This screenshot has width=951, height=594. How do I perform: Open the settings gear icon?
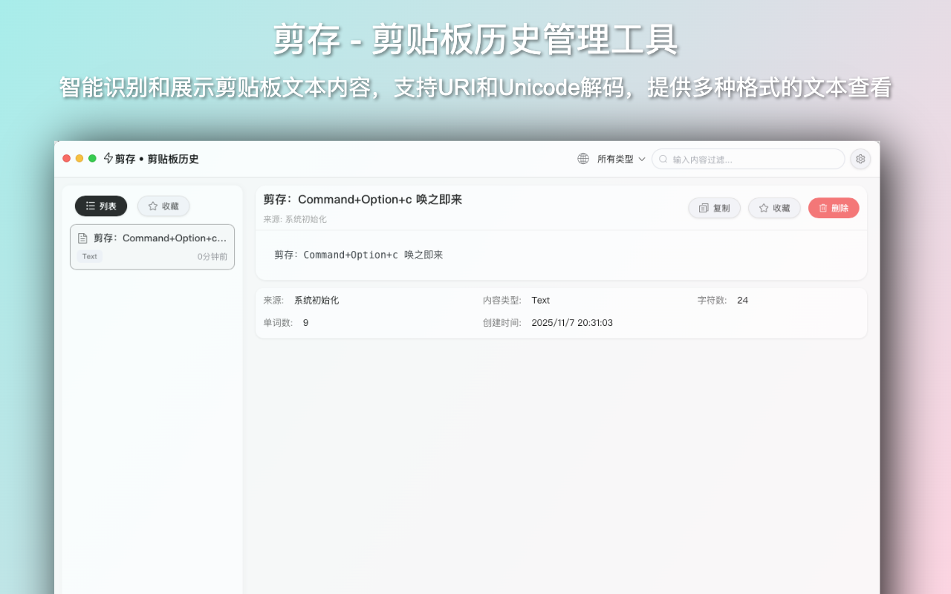860,159
